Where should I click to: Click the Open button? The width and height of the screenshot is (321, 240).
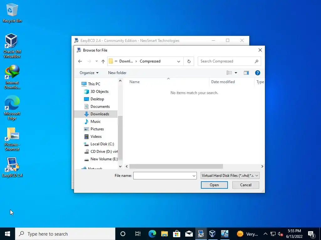[214, 185]
